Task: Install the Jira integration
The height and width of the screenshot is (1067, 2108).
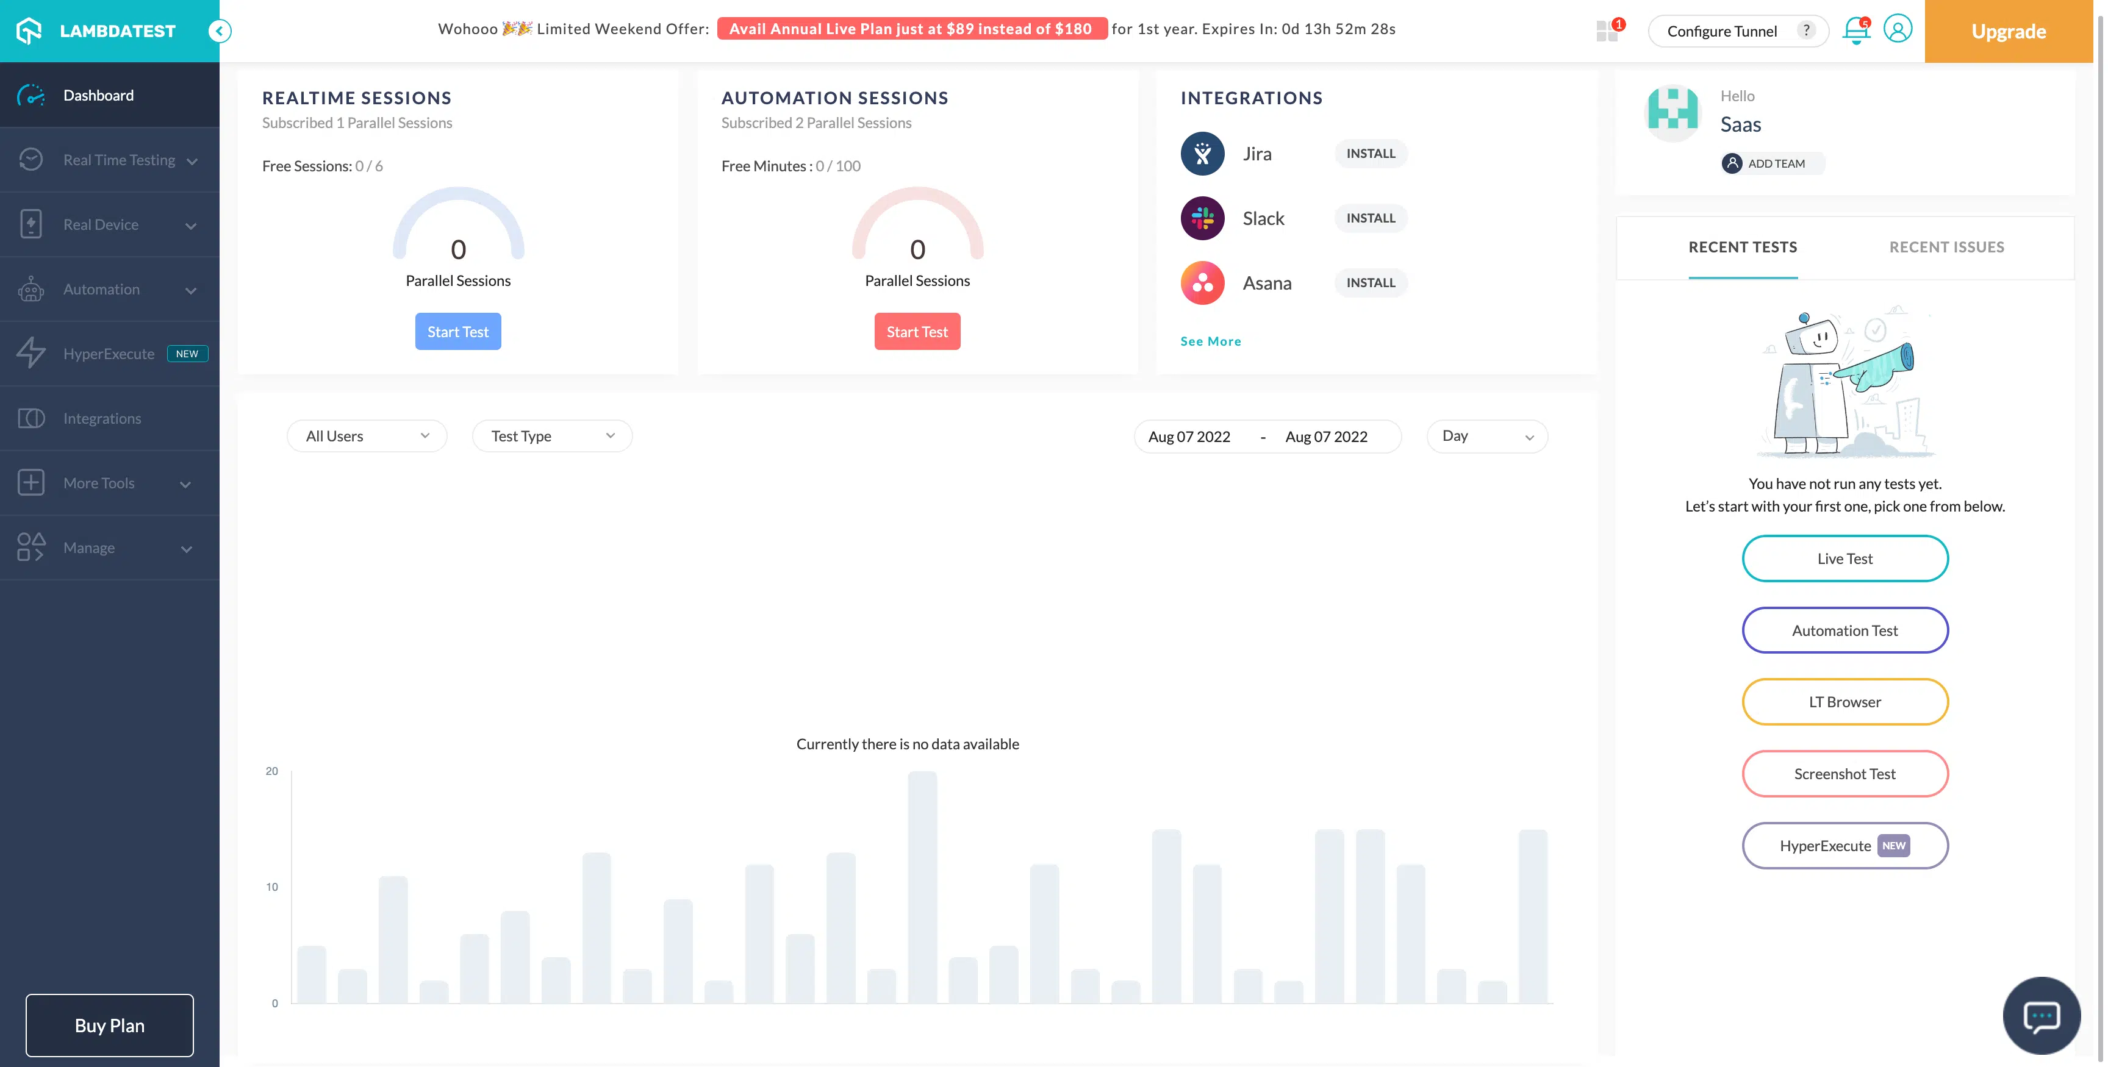Action: [x=1371, y=154]
